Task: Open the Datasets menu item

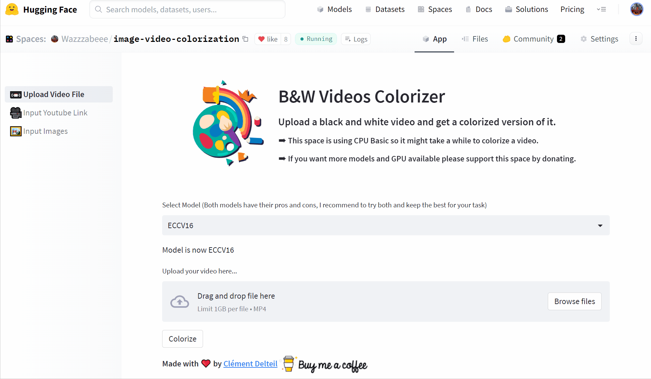Action: click(385, 10)
